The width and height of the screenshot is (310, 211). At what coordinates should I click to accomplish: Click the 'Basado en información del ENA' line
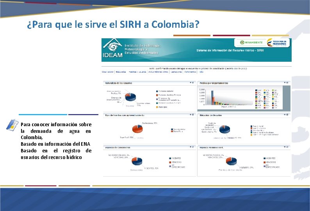click(x=55, y=144)
